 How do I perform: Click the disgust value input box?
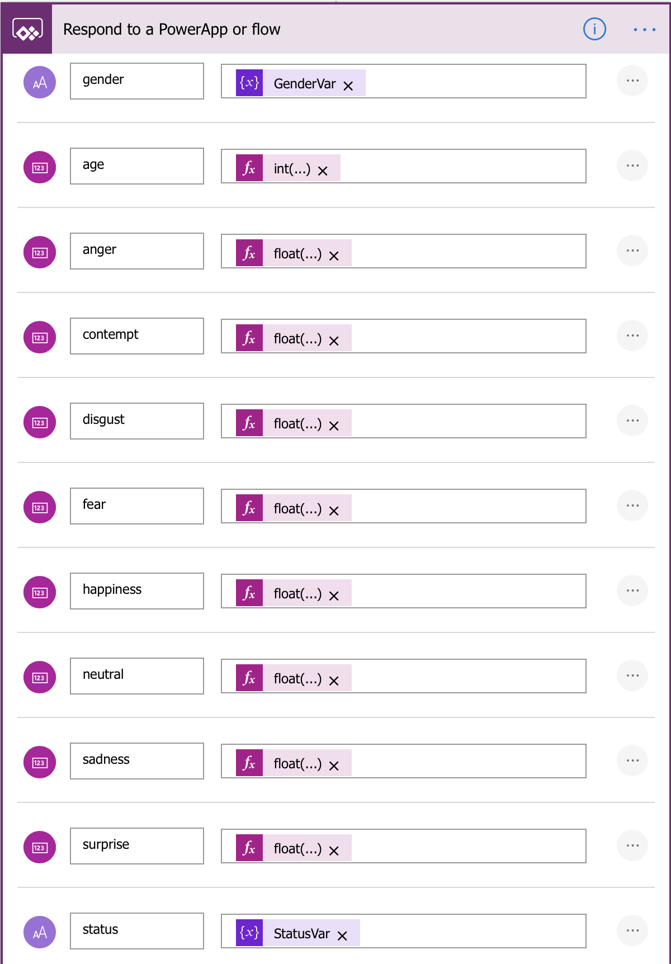pos(404,421)
